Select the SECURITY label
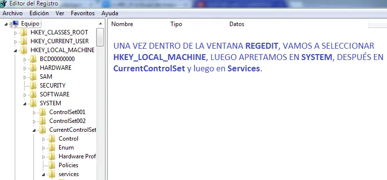The width and height of the screenshot is (387, 180). pos(53,86)
